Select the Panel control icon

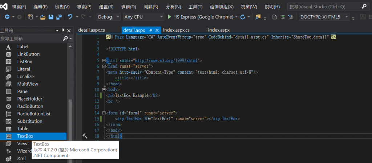point(9,91)
